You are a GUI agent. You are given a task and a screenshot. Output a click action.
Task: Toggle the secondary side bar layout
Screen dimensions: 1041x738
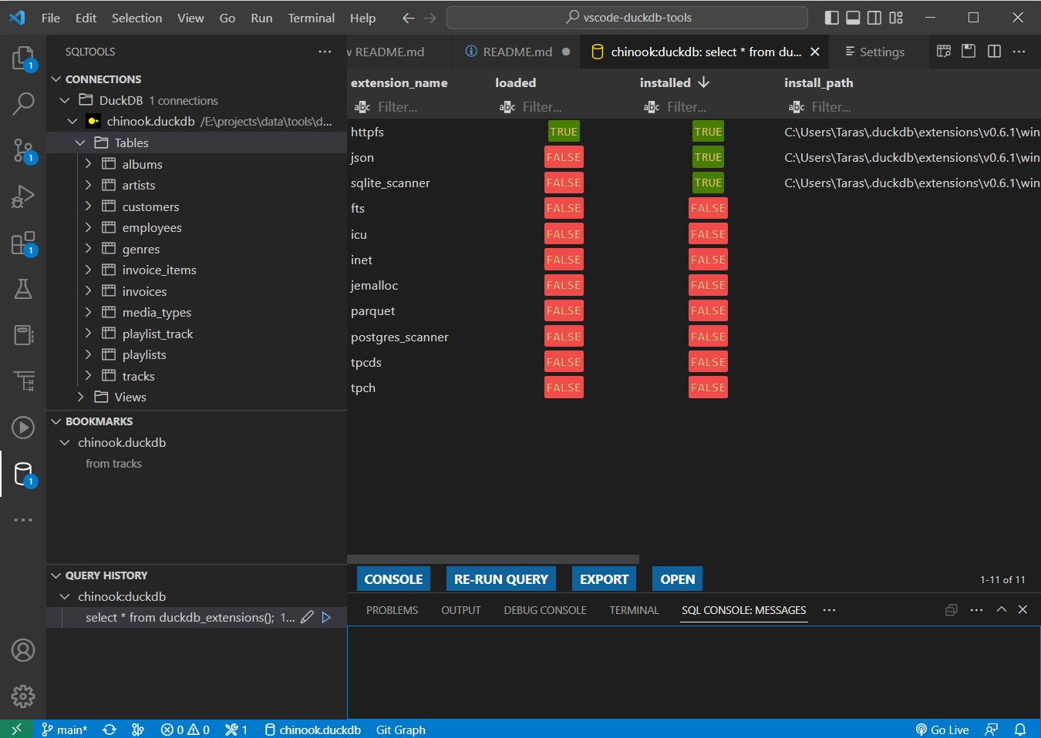pyautogui.click(x=874, y=18)
